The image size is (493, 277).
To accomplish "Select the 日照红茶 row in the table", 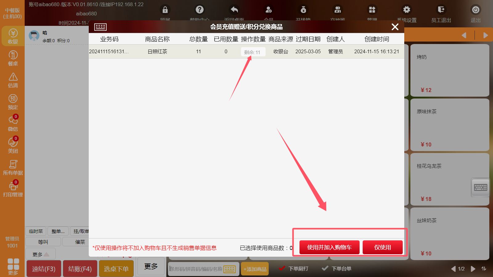I will point(157,52).
